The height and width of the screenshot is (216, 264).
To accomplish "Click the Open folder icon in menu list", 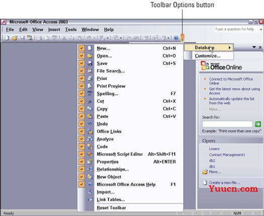I will tap(90, 56).
